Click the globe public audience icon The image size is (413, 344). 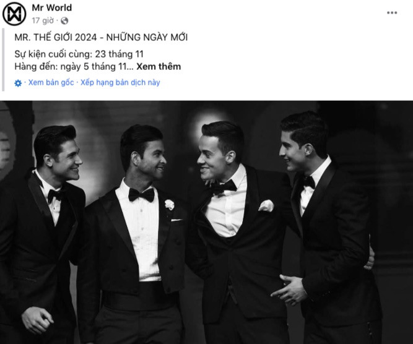[x=64, y=20]
